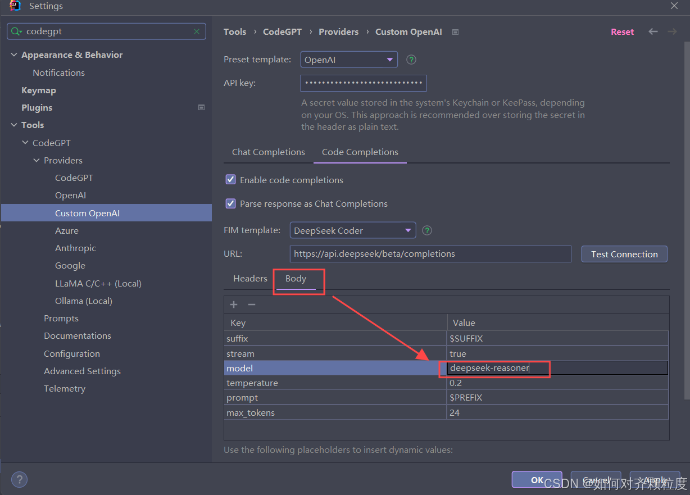Select Notifications in the settings tree
This screenshot has height=495, width=690.
[58, 72]
